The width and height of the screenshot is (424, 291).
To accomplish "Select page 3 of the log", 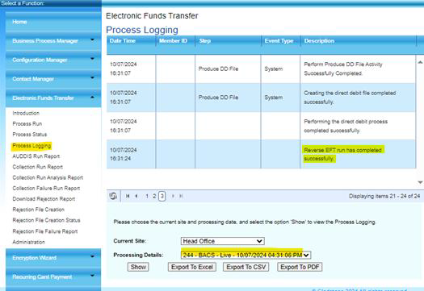I will point(162,196).
